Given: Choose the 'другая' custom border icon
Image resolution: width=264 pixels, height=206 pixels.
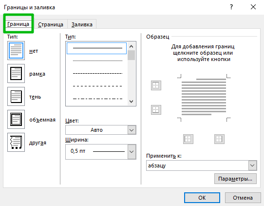Looking at the screenshot, I should 16,142.
